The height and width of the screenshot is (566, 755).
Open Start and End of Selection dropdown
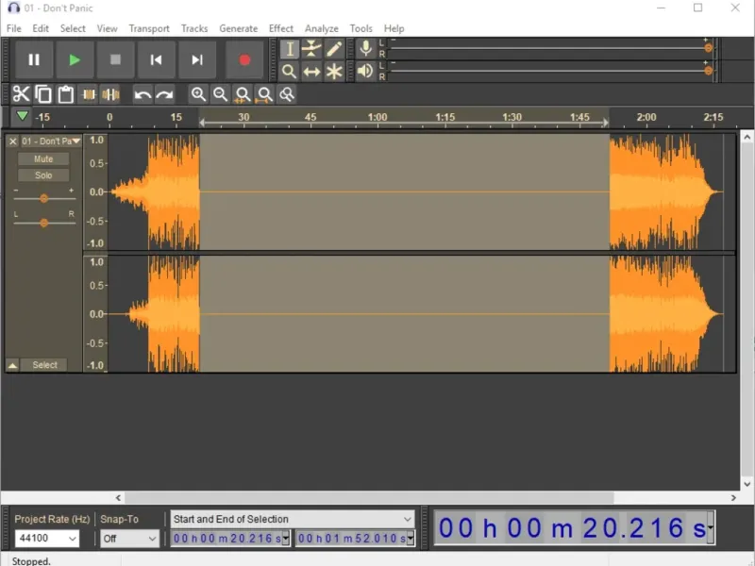(x=293, y=519)
